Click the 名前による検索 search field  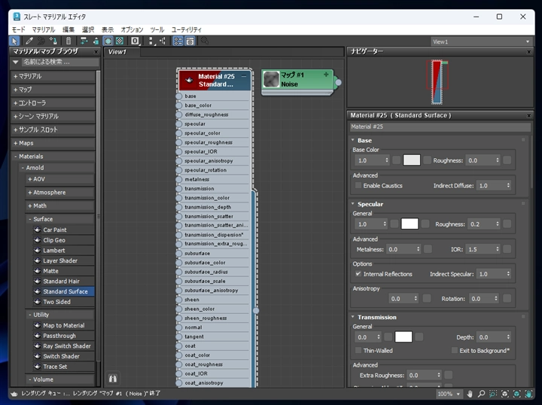tap(60, 62)
